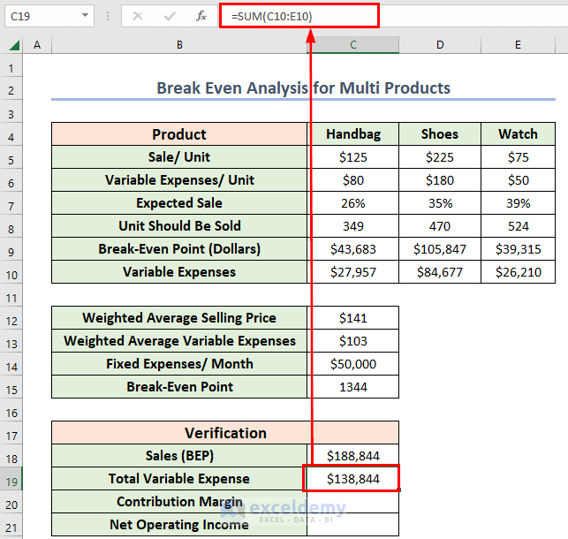This screenshot has width=568, height=539.
Task: Click cell showing 349 units
Action: 353,226
